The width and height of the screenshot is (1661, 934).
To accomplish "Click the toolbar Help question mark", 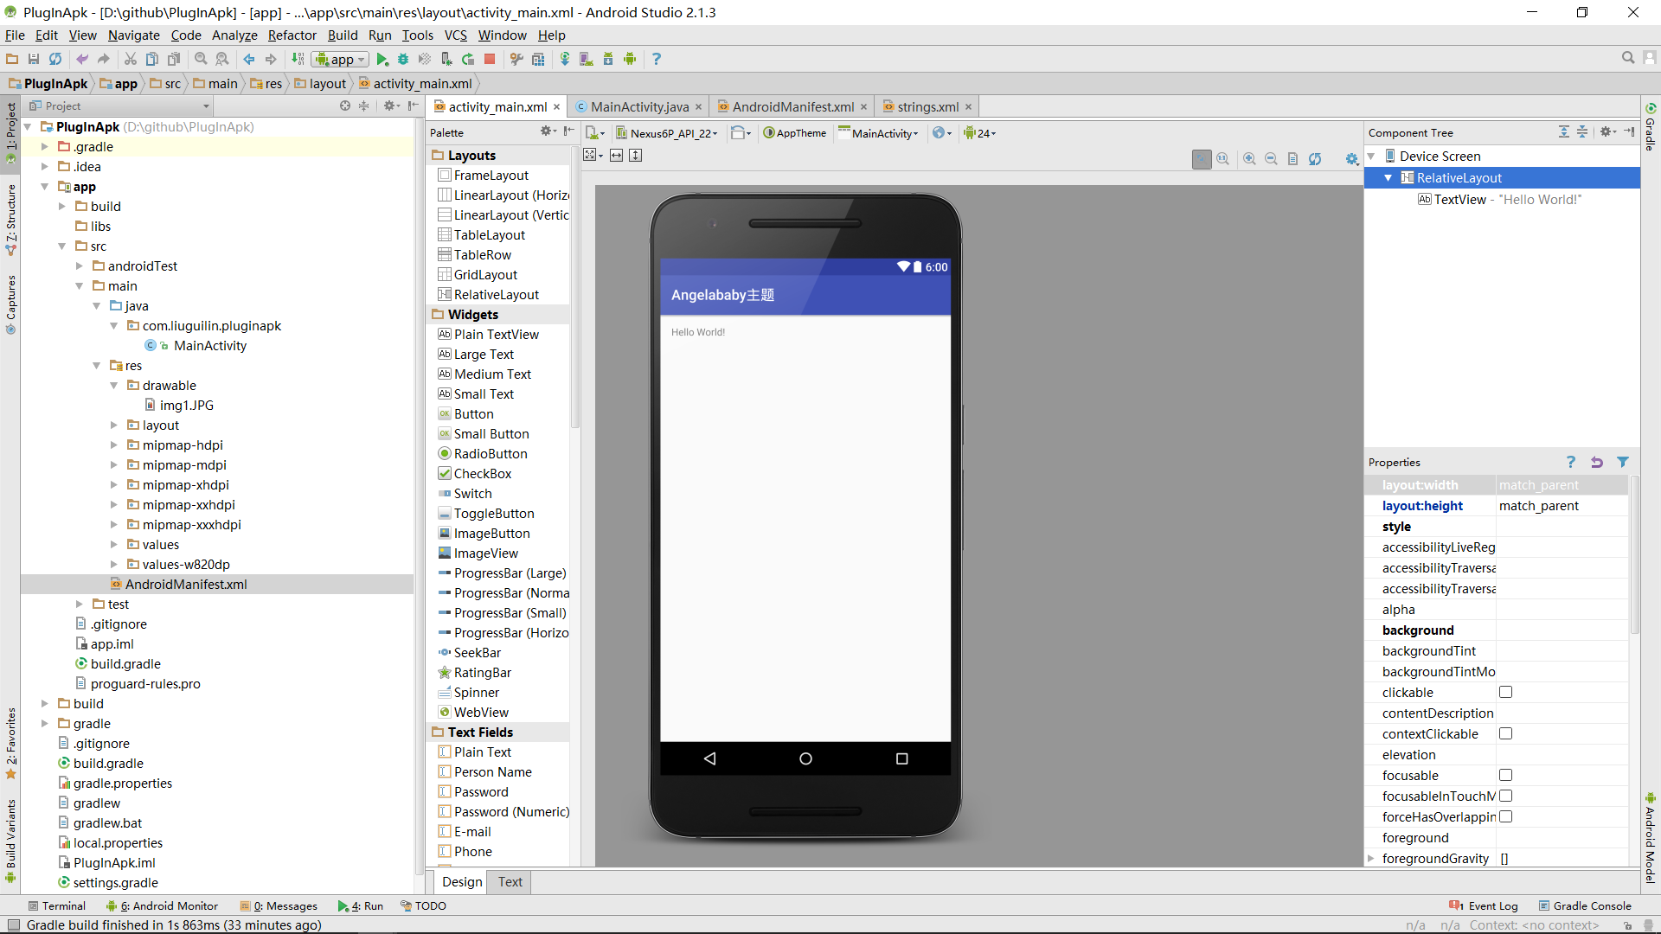I will pyautogui.click(x=656, y=59).
